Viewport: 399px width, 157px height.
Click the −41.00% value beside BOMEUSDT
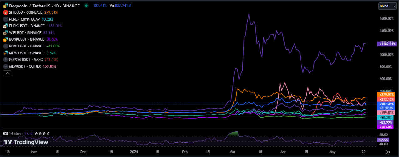[53, 46]
